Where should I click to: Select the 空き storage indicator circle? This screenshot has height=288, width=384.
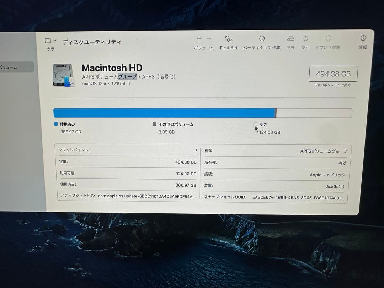255,124
